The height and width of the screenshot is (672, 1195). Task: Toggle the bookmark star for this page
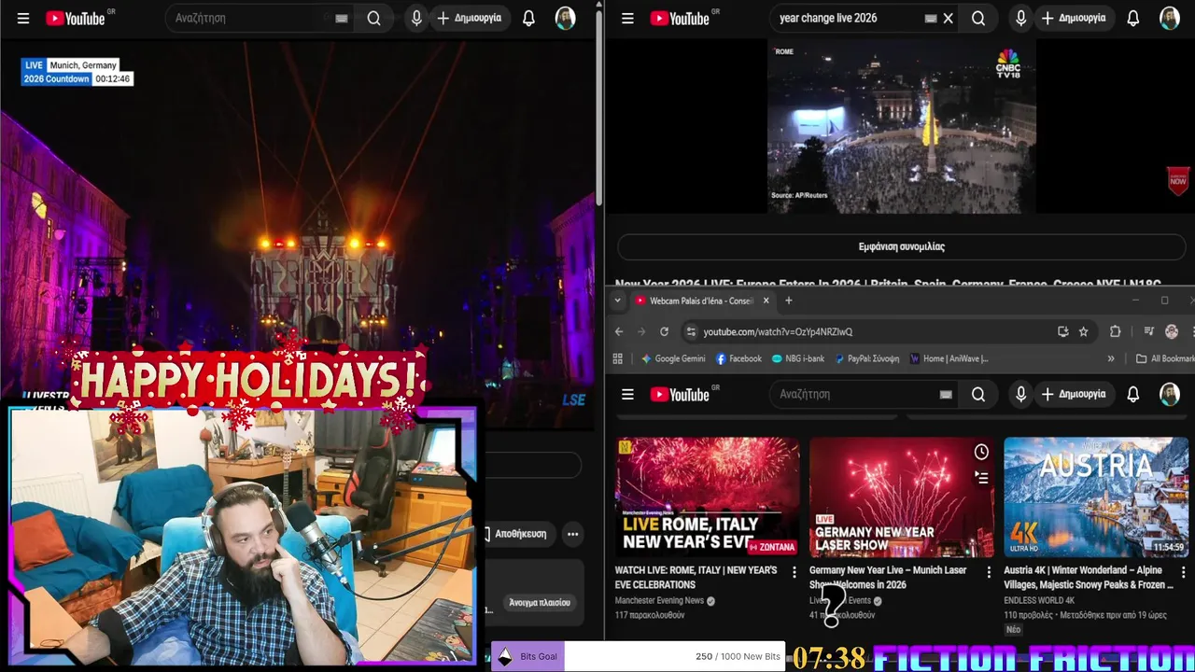click(1083, 331)
